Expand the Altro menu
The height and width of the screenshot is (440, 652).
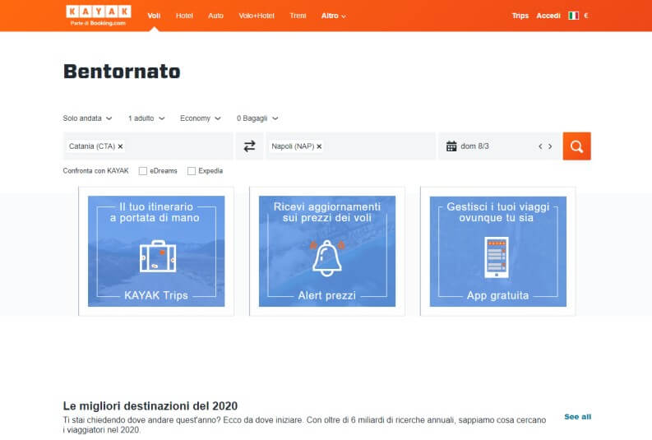(334, 16)
